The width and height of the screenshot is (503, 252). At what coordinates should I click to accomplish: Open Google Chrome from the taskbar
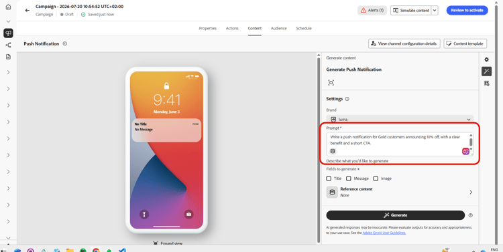96,250
